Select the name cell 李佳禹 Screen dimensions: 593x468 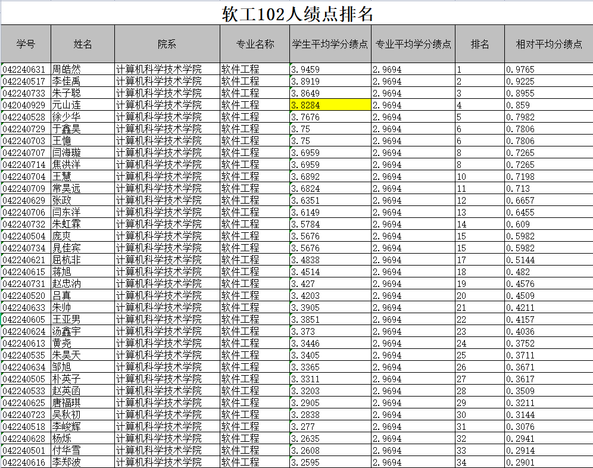point(82,81)
